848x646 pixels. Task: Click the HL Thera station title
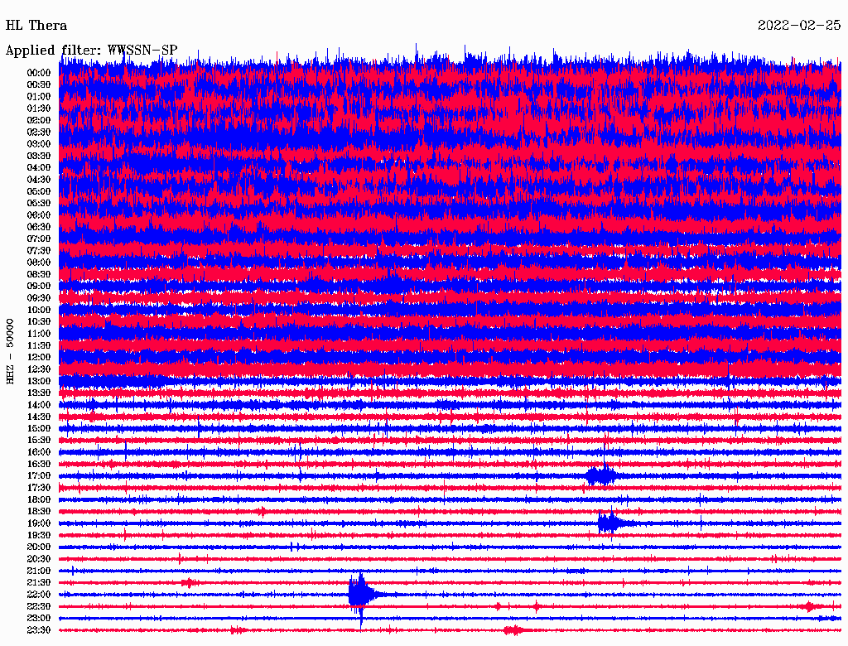[36, 26]
